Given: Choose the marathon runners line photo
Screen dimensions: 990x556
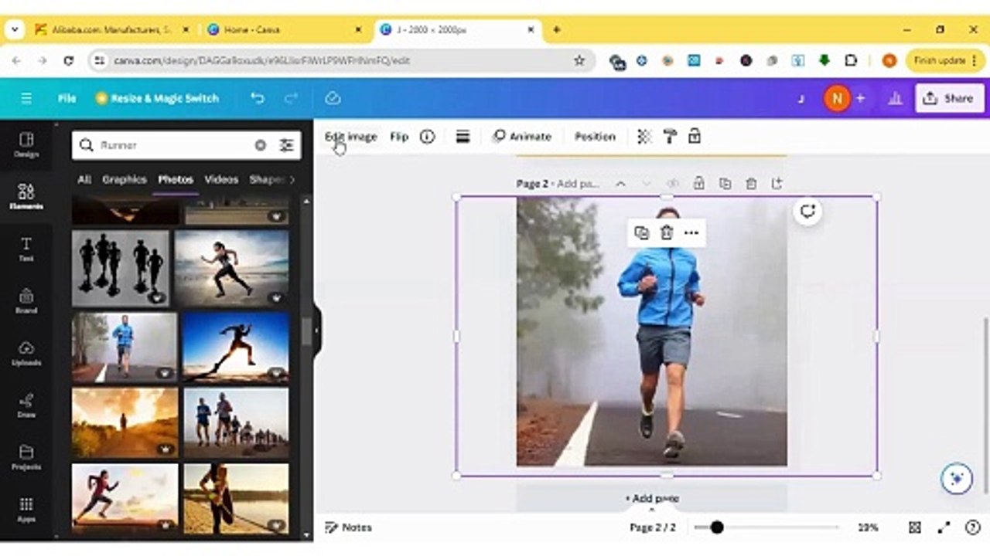Looking at the screenshot, I should point(236,422).
